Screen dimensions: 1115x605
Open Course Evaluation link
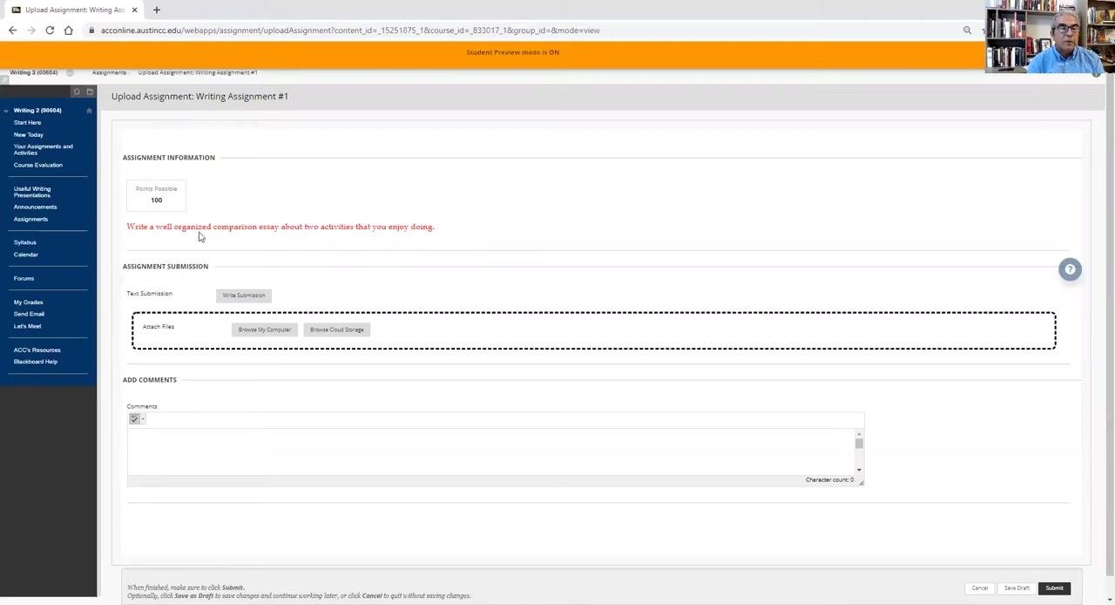38,165
